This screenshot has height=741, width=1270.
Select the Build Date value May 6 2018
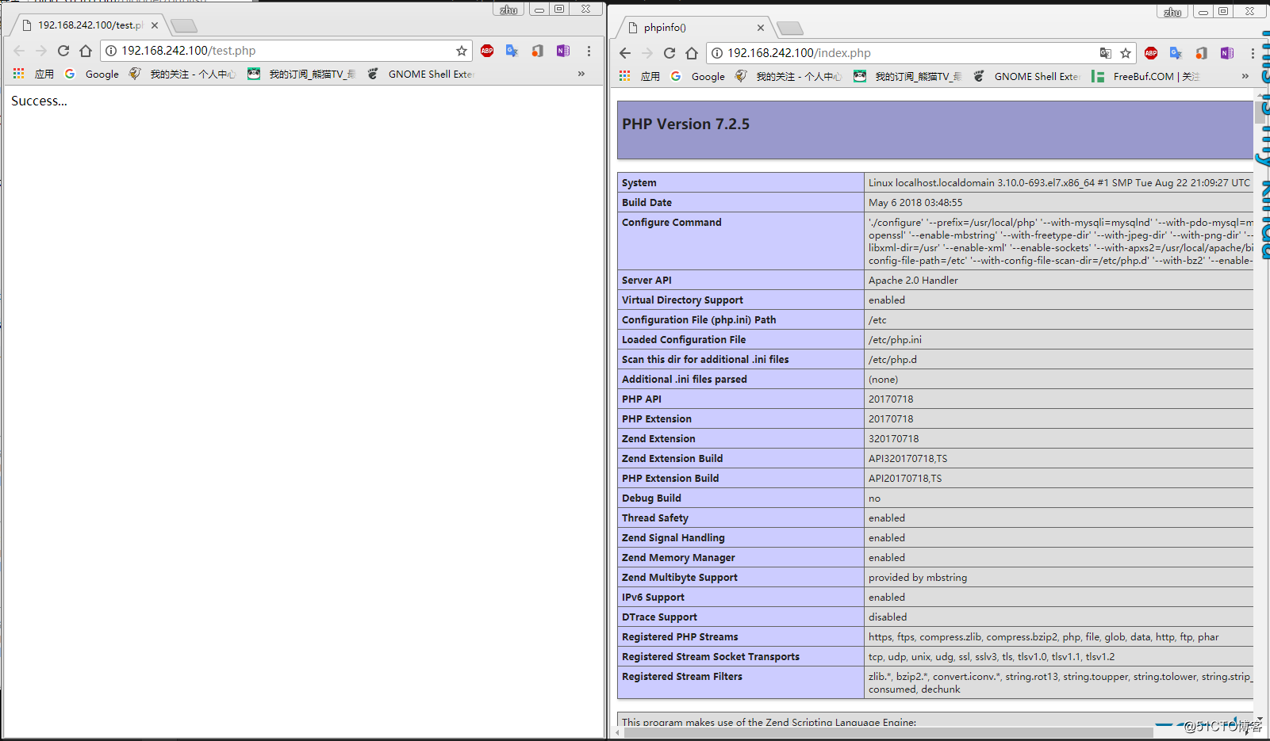click(915, 202)
